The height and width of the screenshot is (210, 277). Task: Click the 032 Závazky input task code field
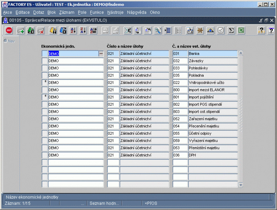coord(180,61)
